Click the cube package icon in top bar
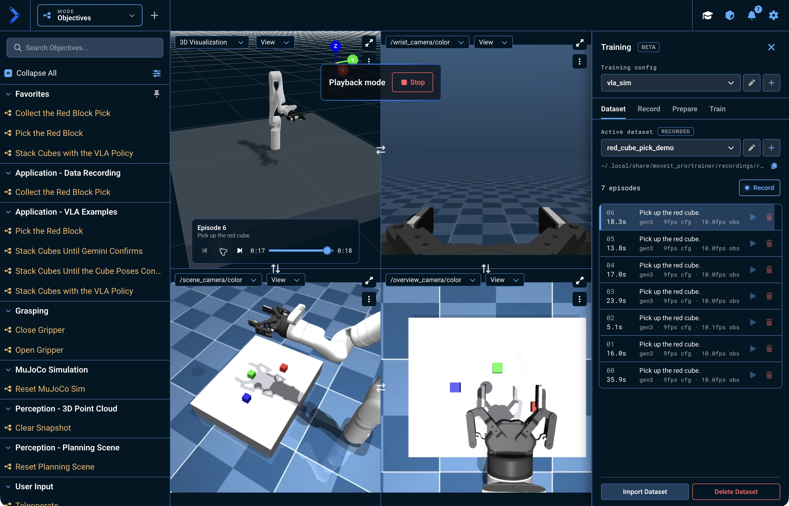 pos(730,15)
